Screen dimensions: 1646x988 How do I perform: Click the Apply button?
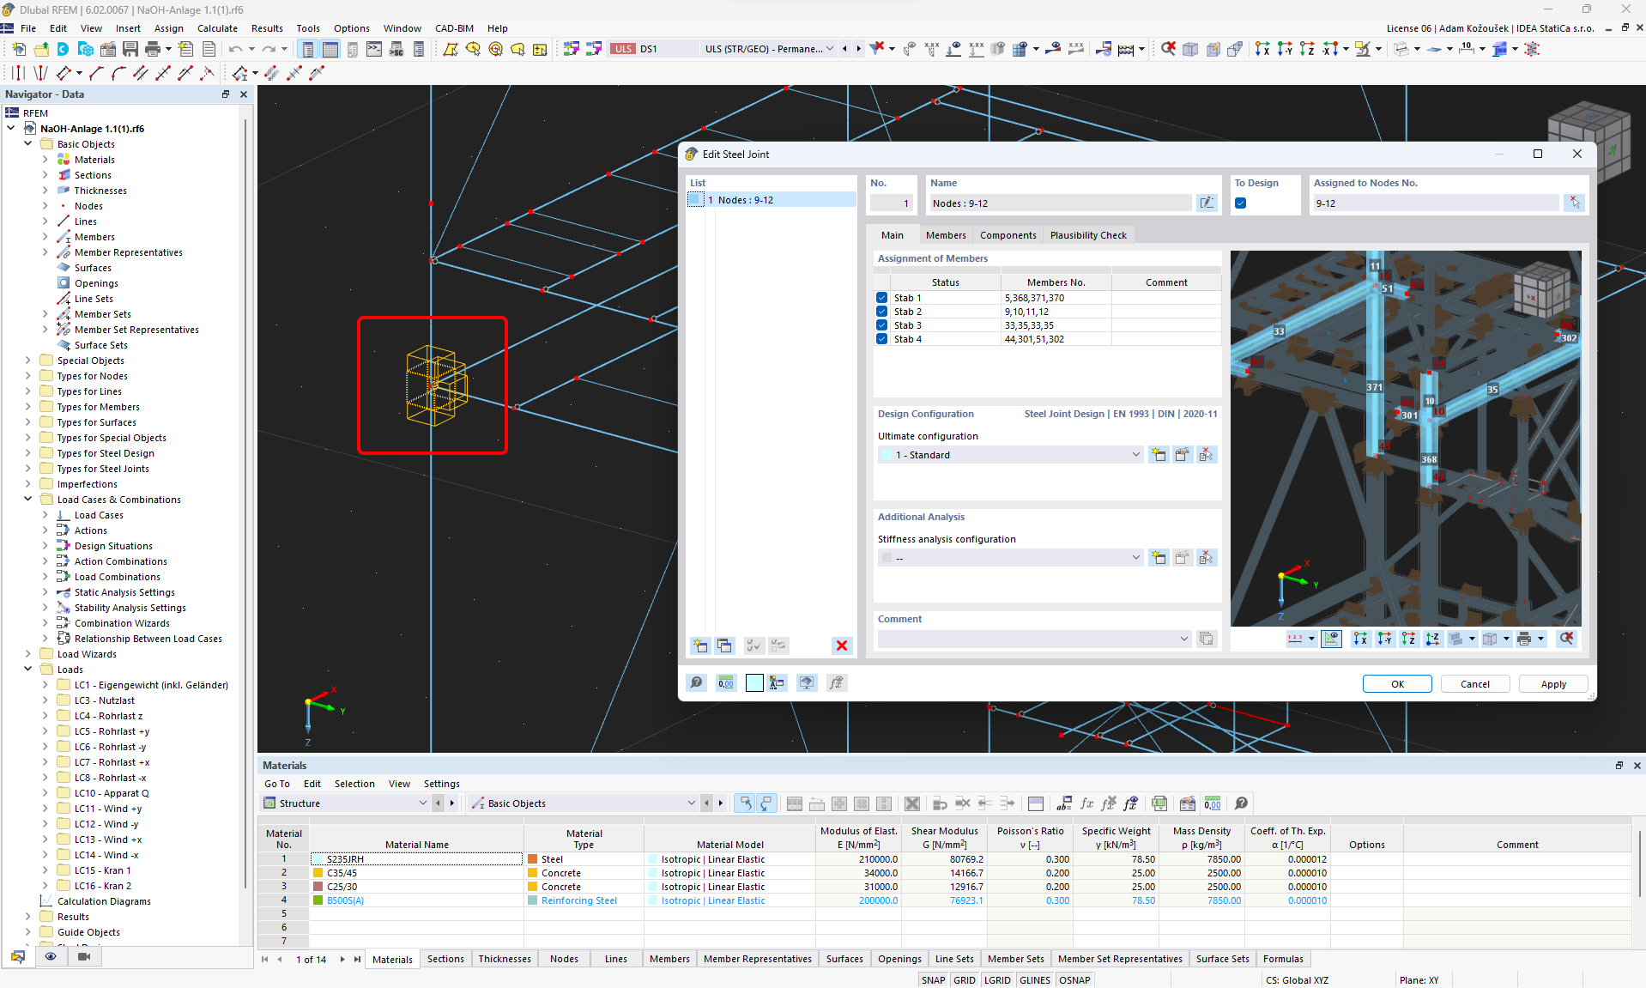coord(1552,684)
